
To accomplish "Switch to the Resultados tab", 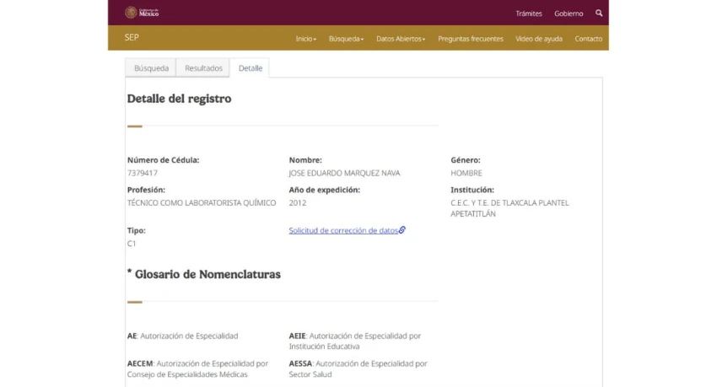I will pyautogui.click(x=203, y=68).
